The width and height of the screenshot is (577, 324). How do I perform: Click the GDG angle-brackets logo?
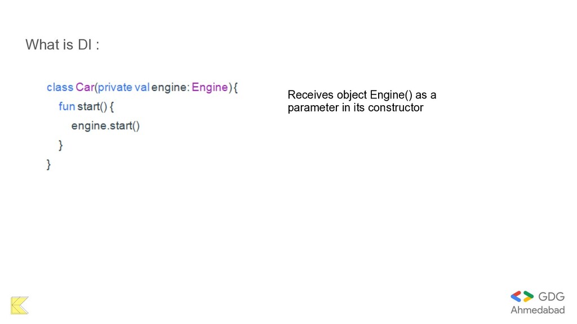522,296
